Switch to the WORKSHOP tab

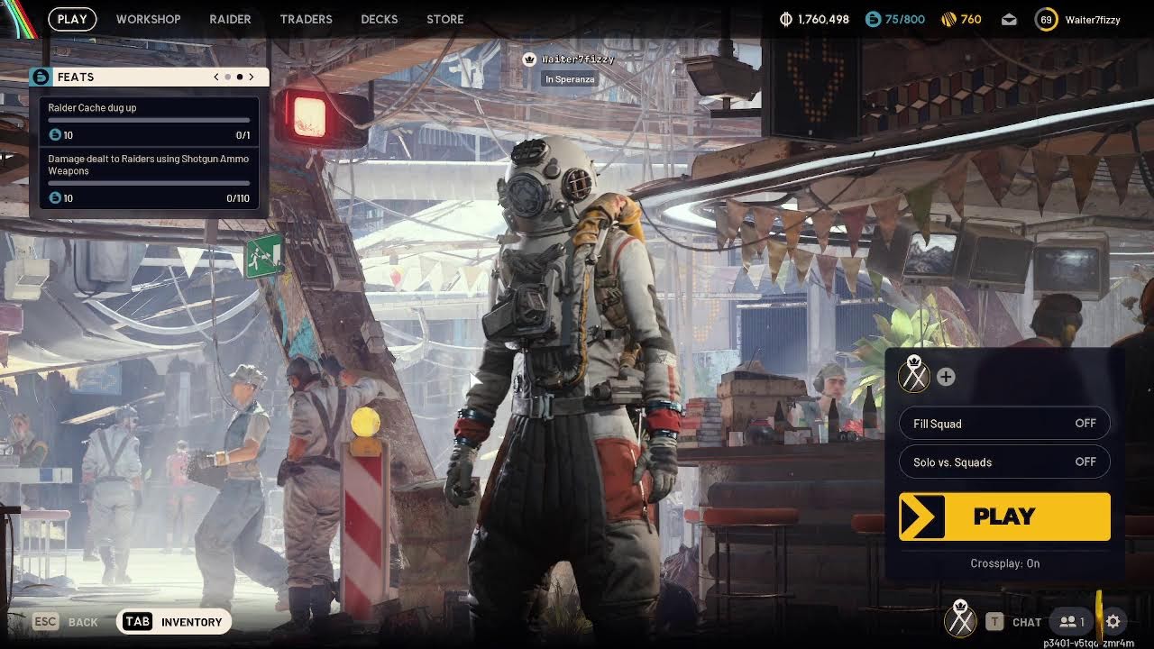click(148, 19)
